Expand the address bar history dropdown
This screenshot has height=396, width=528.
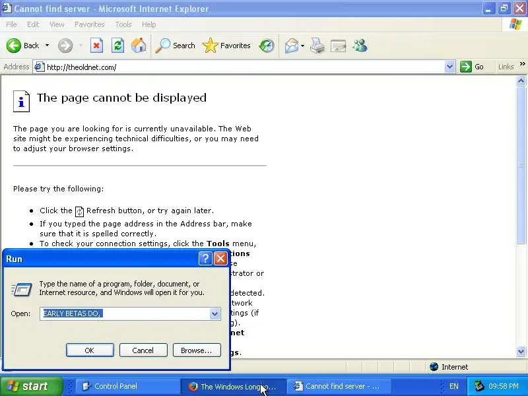[449, 67]
